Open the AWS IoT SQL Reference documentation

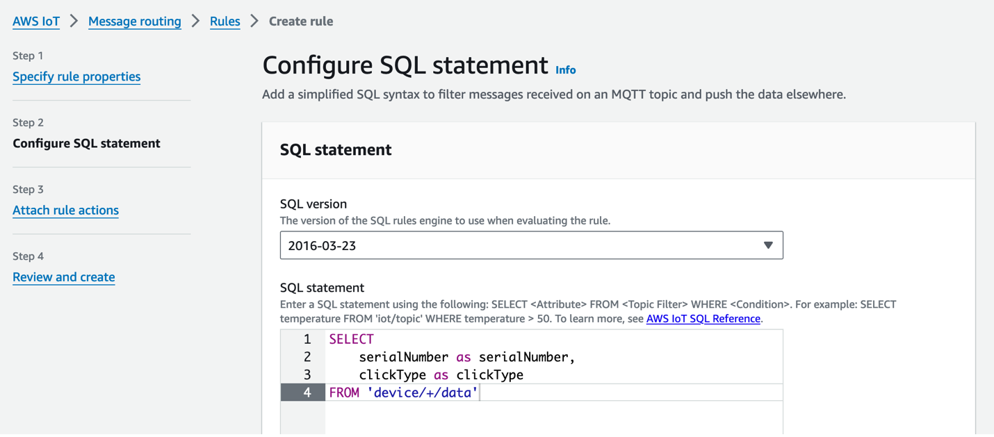[703, 318]
